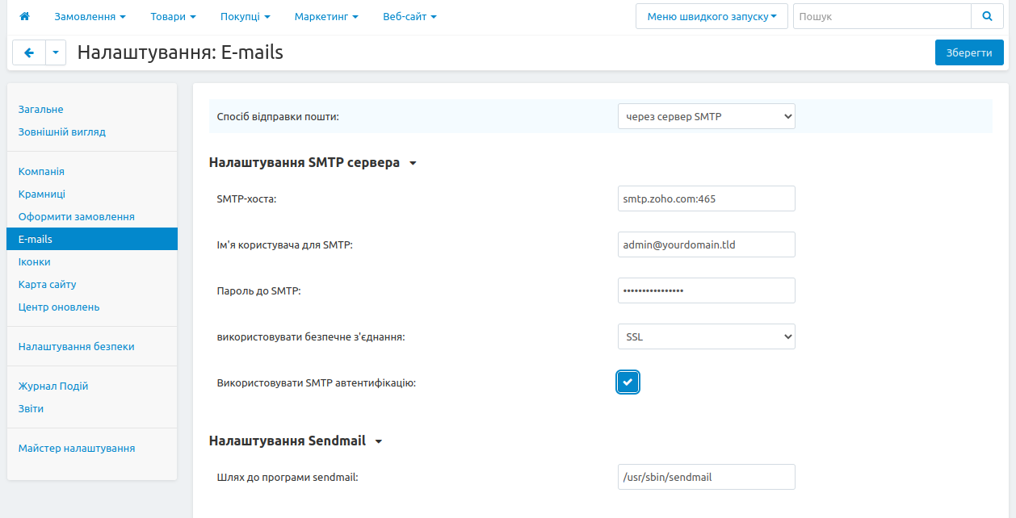Open Журнал Подій in sidebar

tap(53, 386)
